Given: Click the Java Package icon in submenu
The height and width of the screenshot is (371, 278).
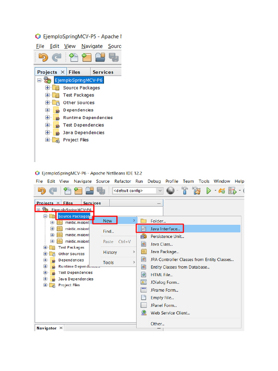Looking at the screenshot, I should pos(144,252).
